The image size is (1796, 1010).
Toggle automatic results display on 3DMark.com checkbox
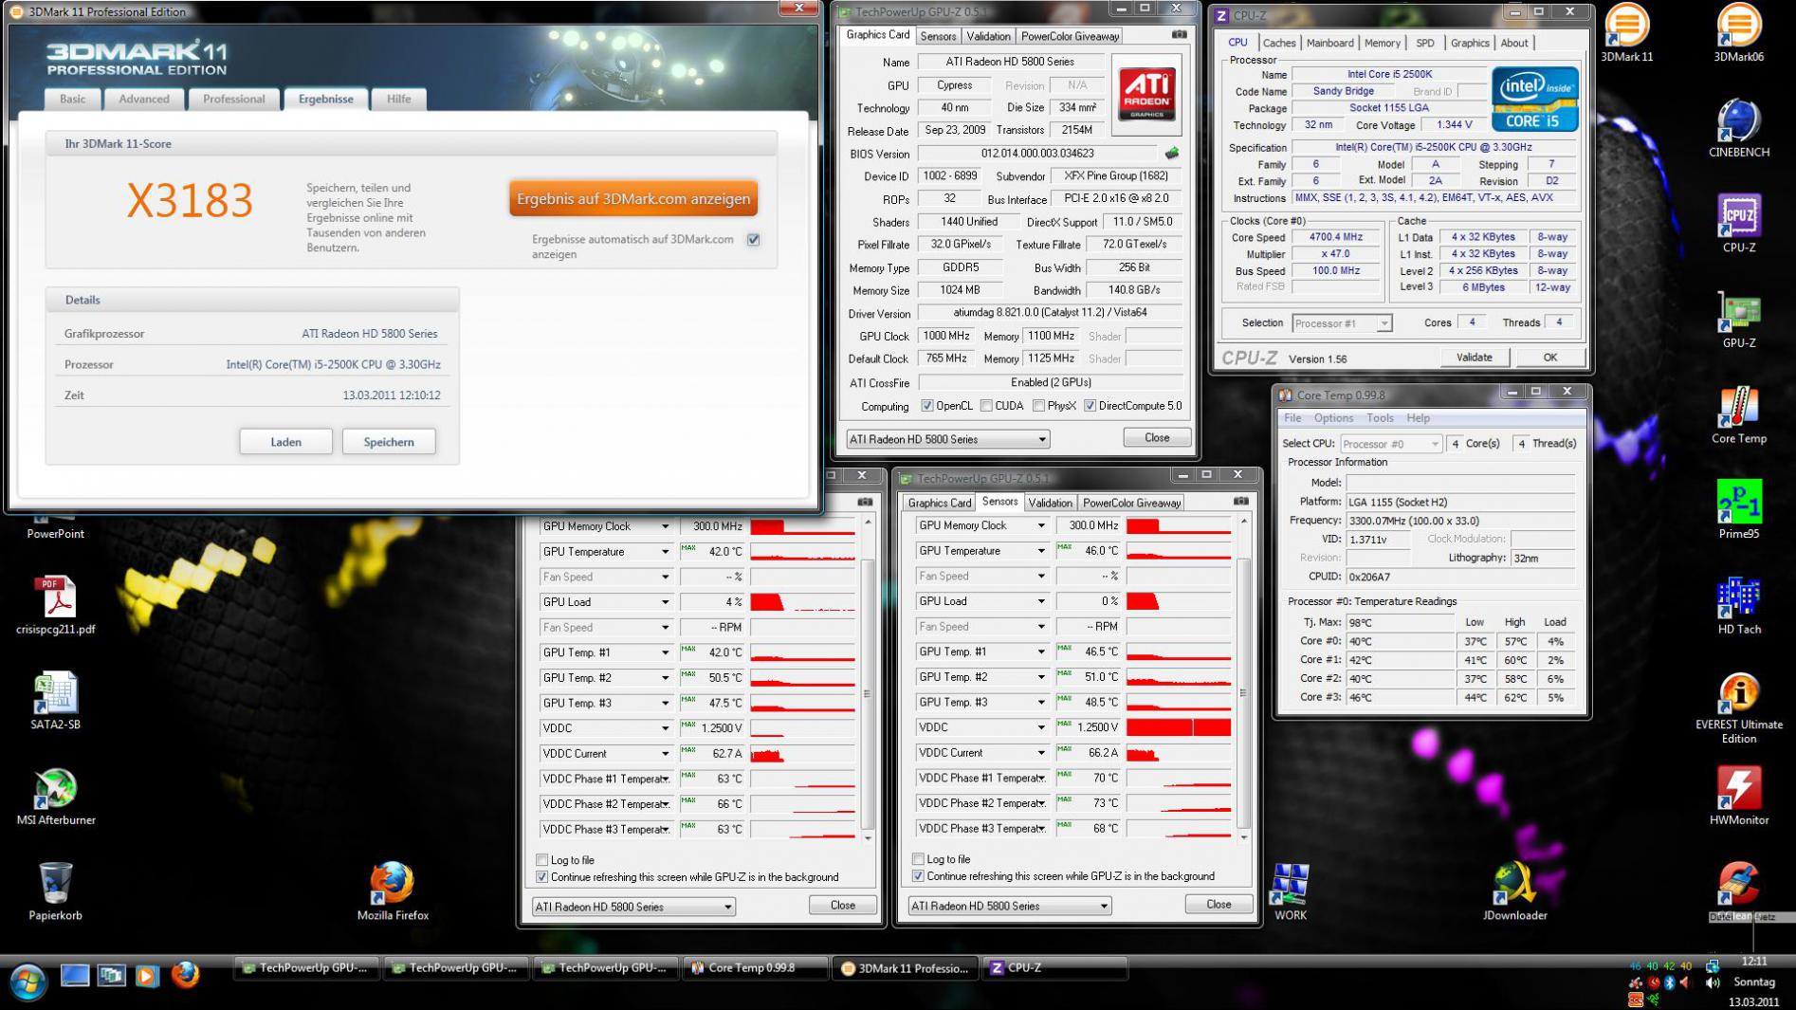[754, 240]
